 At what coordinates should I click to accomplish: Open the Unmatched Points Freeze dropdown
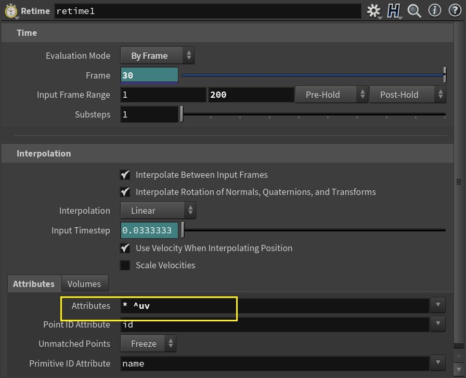(x=148, y=344)
